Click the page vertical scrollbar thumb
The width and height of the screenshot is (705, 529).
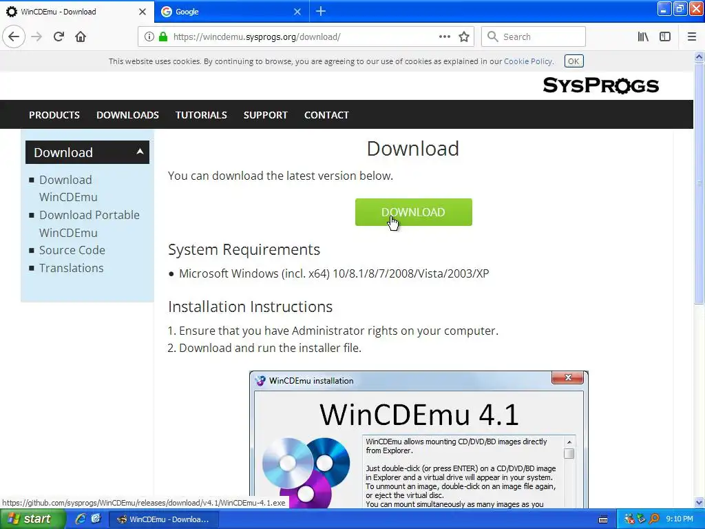(699, 183)
